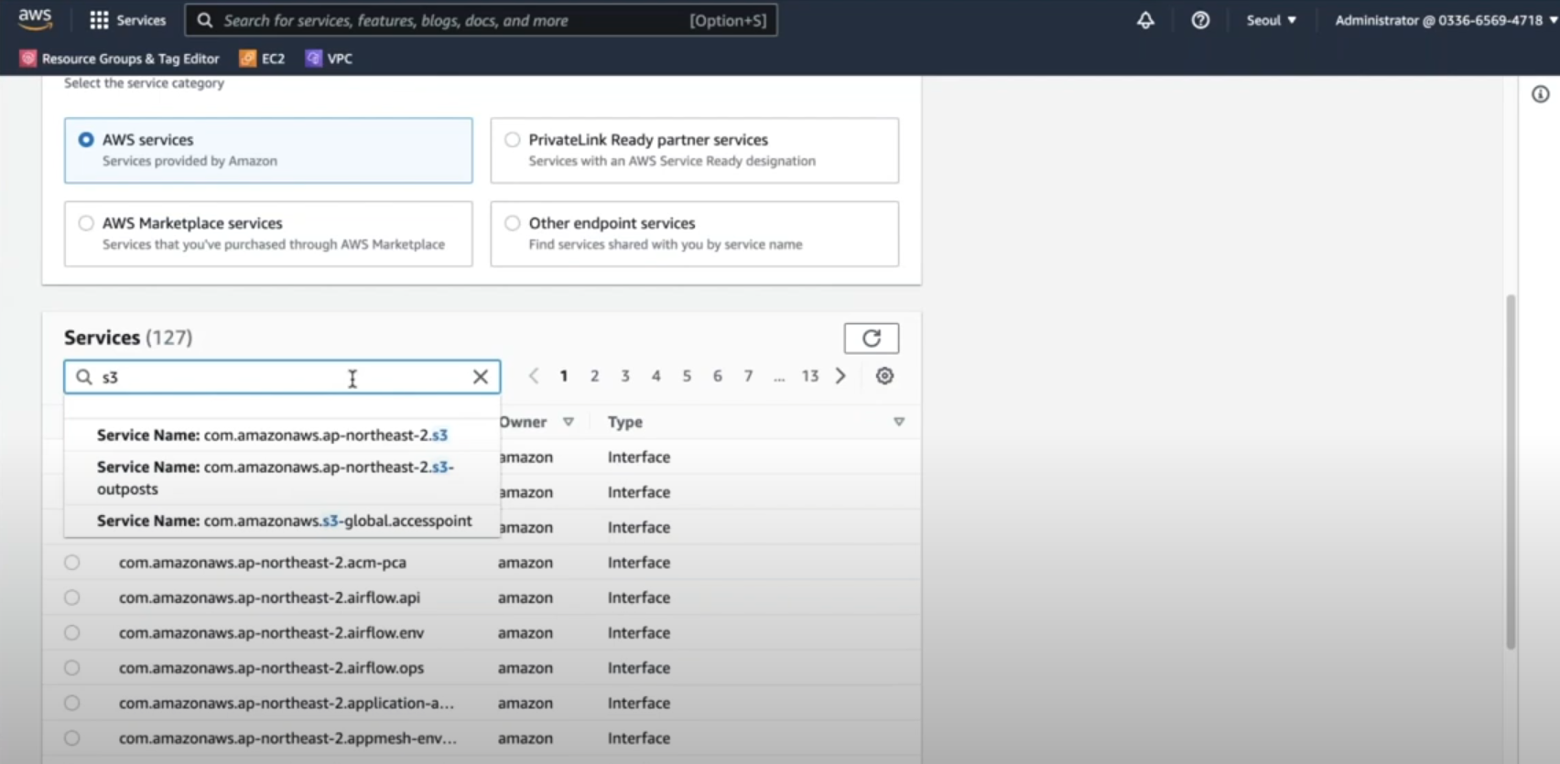Viewport: 1560px width, 764px height.
Task: Go to page 5
Action: click(687, 376)
